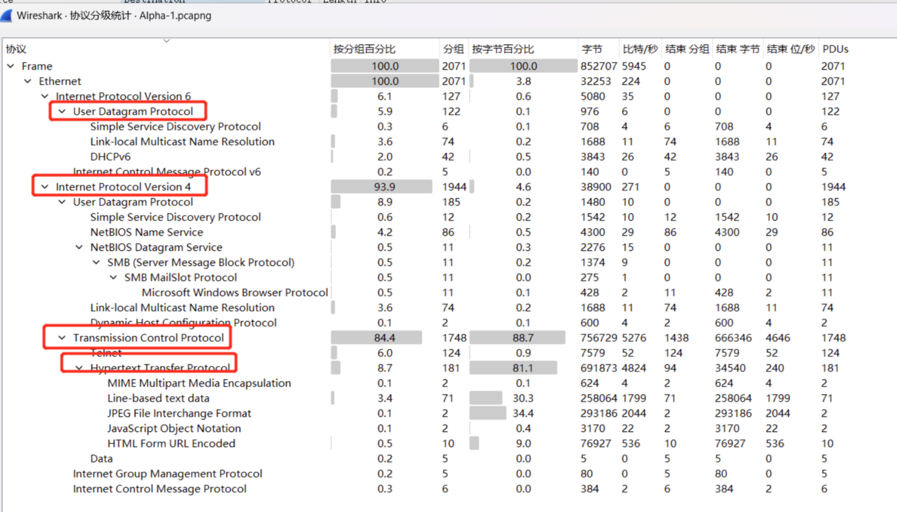Click the PDUs column header
The height and width of the screenshot is (512, 897).
click(x=835, y=49)
